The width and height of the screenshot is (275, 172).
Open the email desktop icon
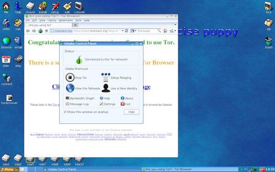18,43
